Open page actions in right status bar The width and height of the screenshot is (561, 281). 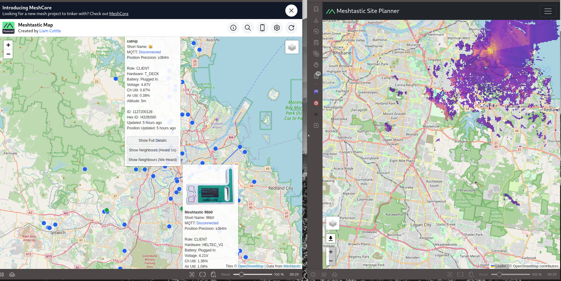471,274
